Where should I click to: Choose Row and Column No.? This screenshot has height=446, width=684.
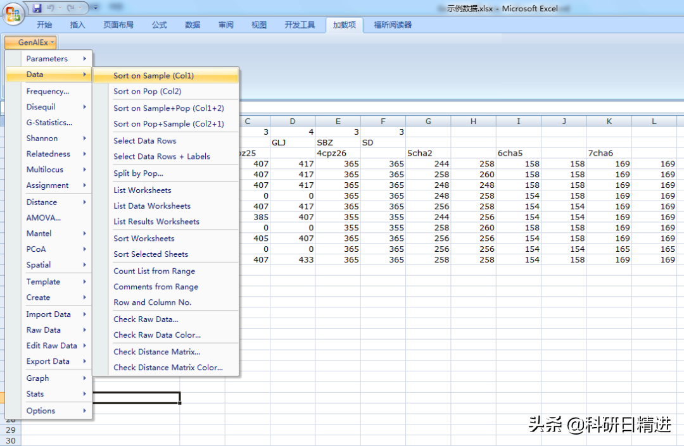(x=166, y=302)
